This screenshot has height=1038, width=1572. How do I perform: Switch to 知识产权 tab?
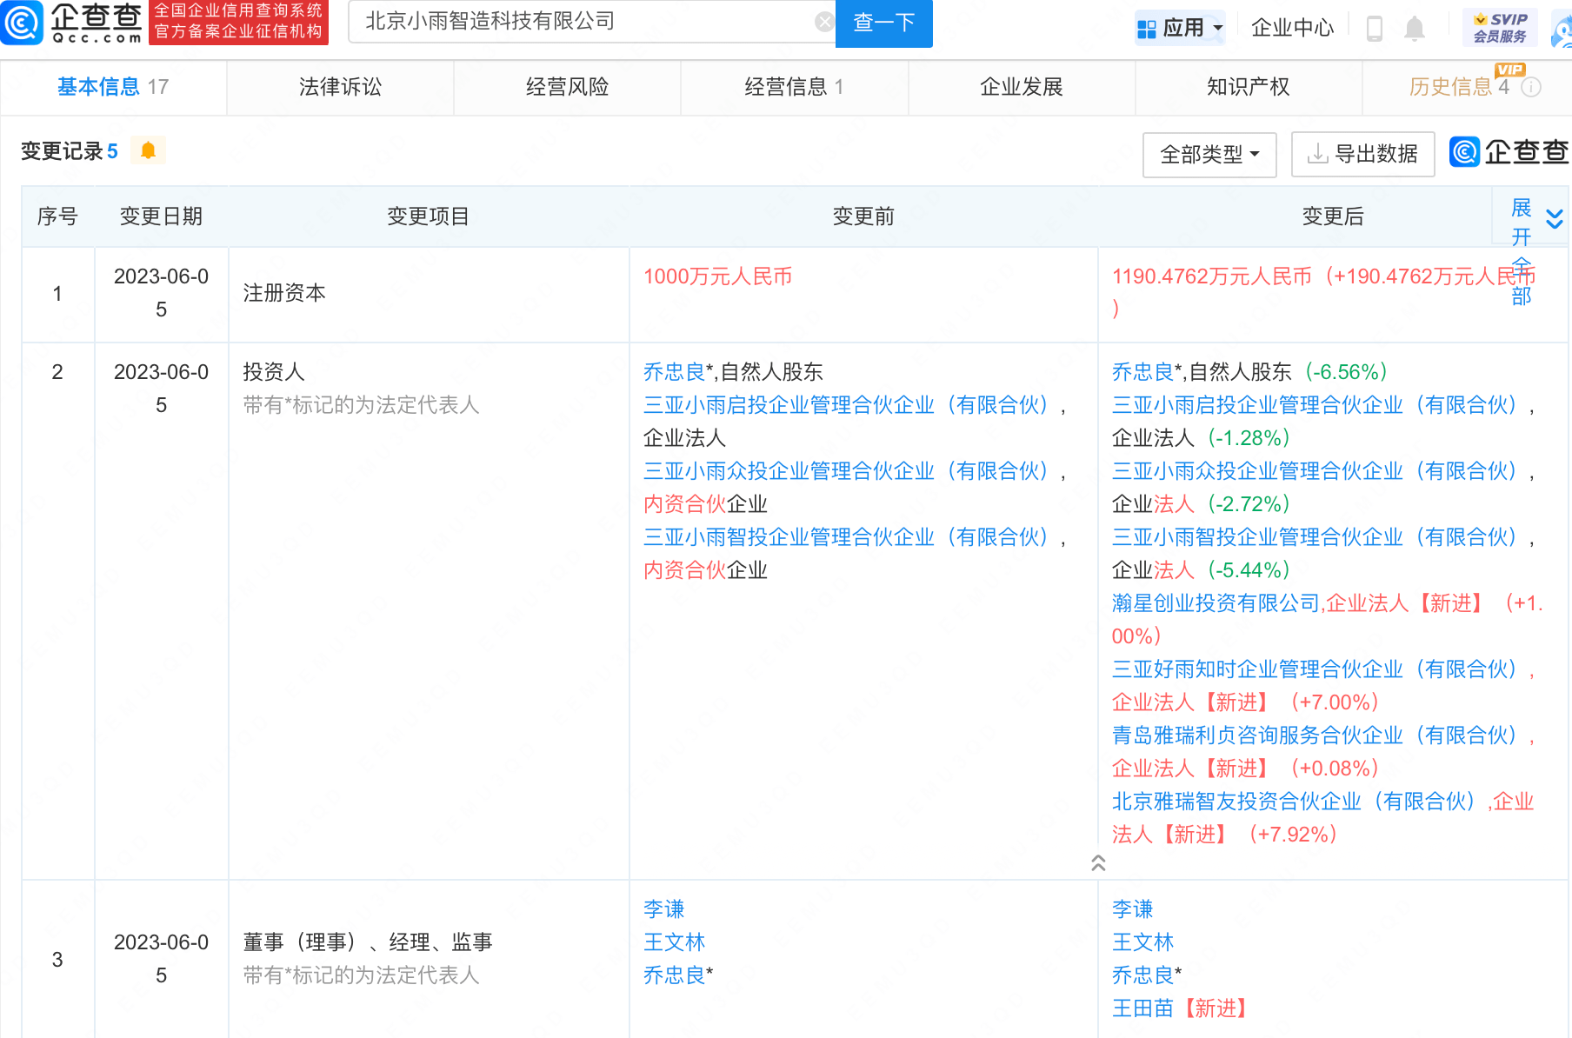(1249, 87)
